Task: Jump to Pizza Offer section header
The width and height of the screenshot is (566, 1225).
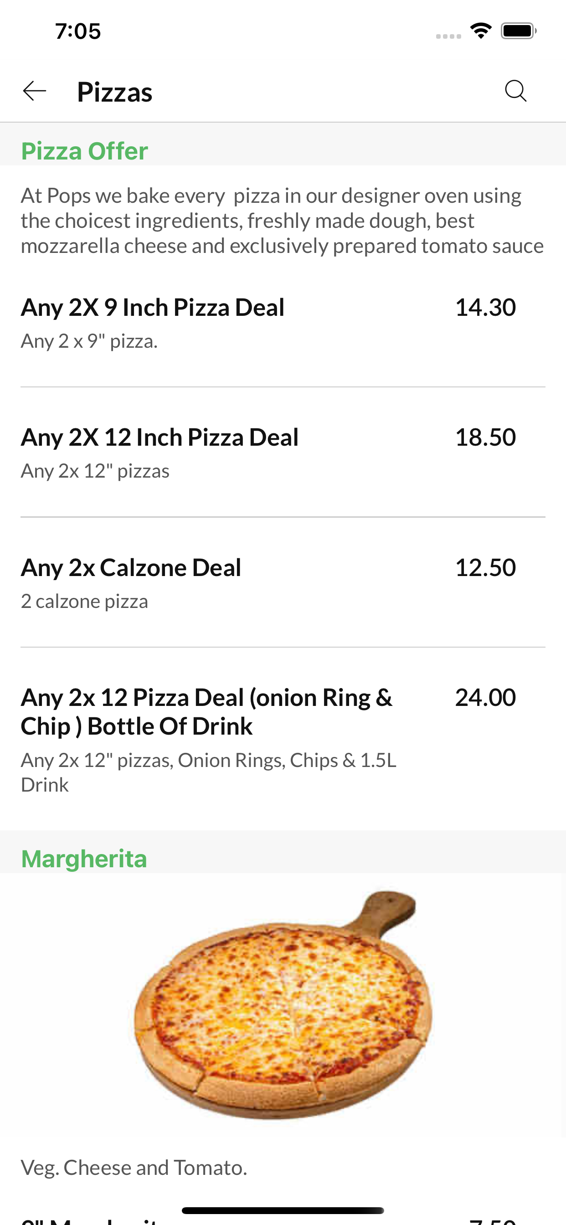Action: pyautogui.click(x=85, y=151)
